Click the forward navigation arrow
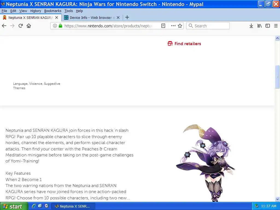Image resolution: width=280 pixels, height=210 pixels. [x=12, y=26]
